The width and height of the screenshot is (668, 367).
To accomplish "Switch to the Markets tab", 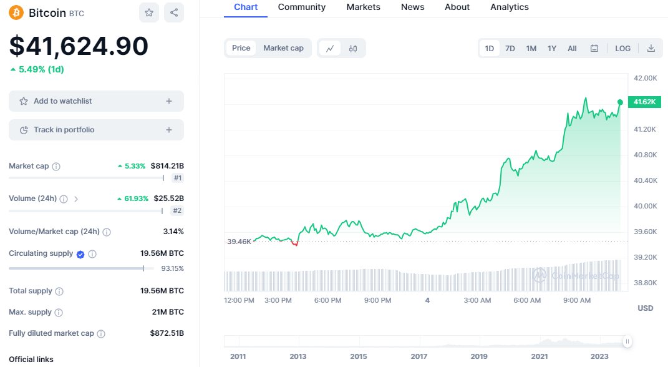I will (363, 7).
